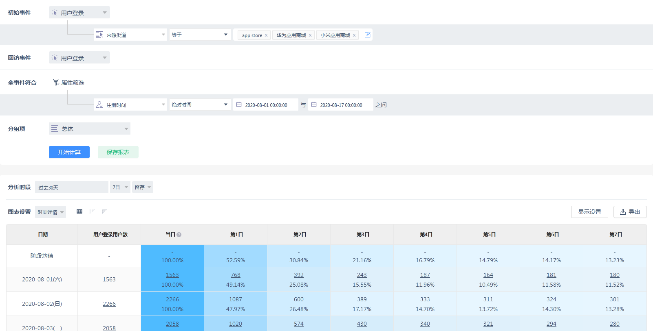Open the 等于 operator dropdown
The image size is (653, 331).
click(x=200, y=35)
